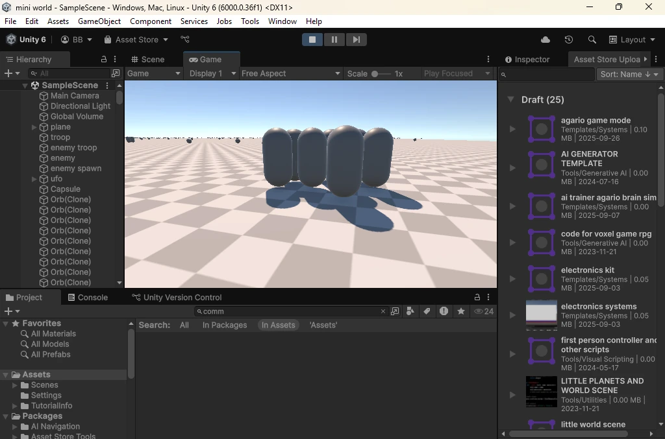Expand the agario game mode draft

coord(512,128)
